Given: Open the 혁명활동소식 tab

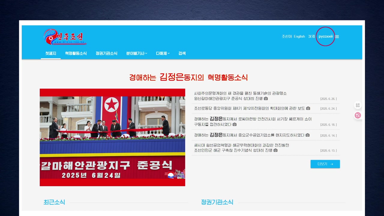Looking at the screenshot, I should coord(76,53).
